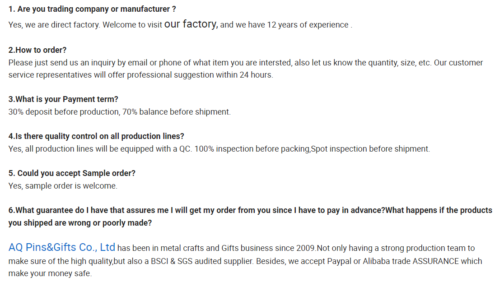Click the "12 years of experience" text
Screen dimensions: 504x282
pyautogui.click(x=308, y=25)
